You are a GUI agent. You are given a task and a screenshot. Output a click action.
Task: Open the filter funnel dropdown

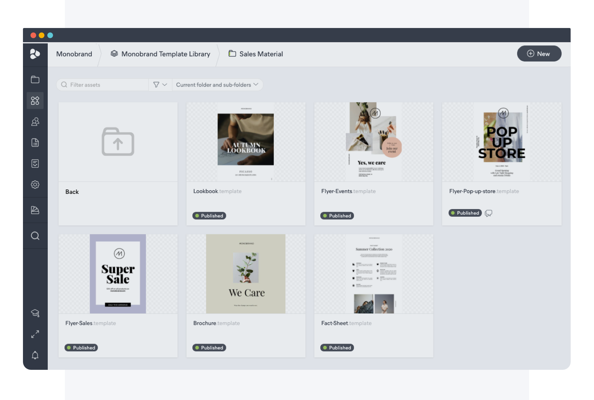160,85
